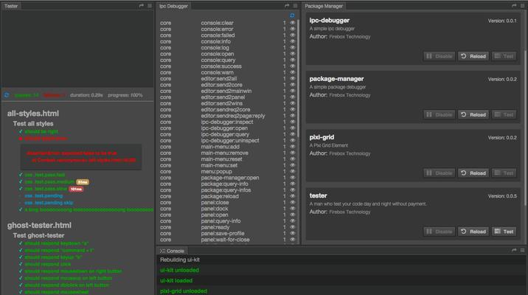Select the main-menu:reset row
The height and width of the screenshot is (295, 528).
point(228,159)
